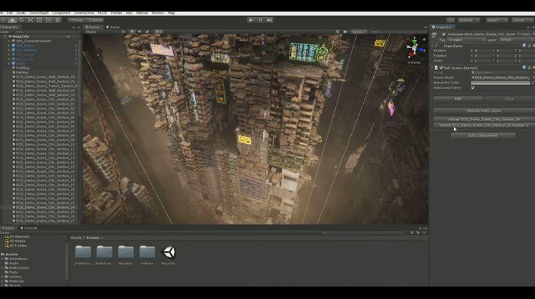The width and height of the screenshot is (535, 299).
Task: Select the Rotate tool in the toolbar
Action: pyautogui.click(x=21, y=20)
